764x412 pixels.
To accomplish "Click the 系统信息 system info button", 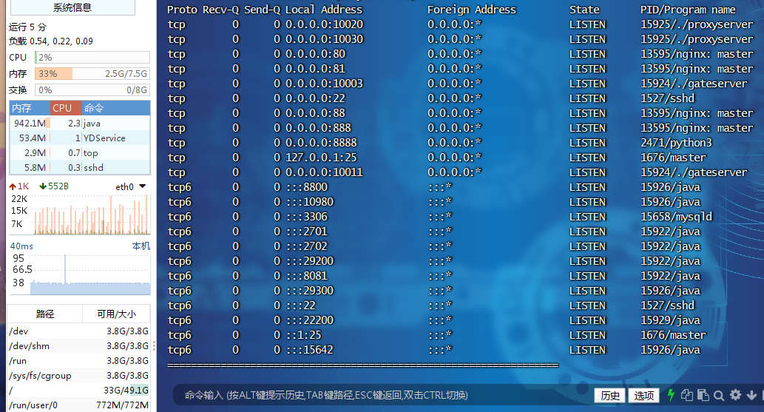I will (x=72, y=7).
